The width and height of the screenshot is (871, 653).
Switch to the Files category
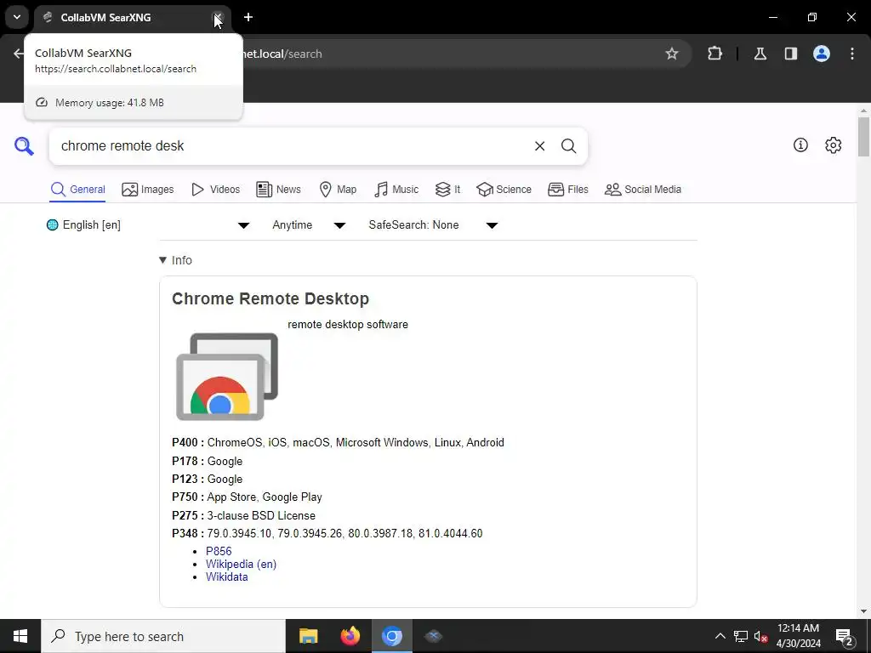click(x=567, y=190)
